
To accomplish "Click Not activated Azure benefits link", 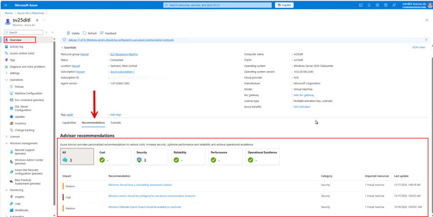I will (301, 106).
